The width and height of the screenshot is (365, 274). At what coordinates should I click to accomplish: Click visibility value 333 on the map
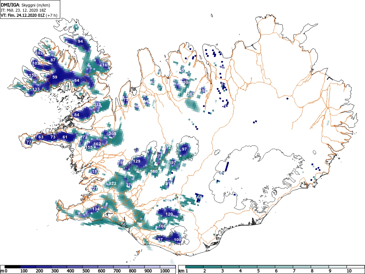[x=97, y=104]
